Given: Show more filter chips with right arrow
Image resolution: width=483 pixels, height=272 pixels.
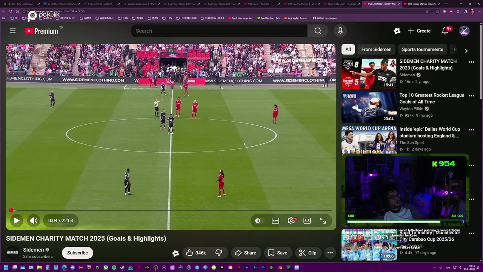Looking at the screenshot, I should [466, 51].
